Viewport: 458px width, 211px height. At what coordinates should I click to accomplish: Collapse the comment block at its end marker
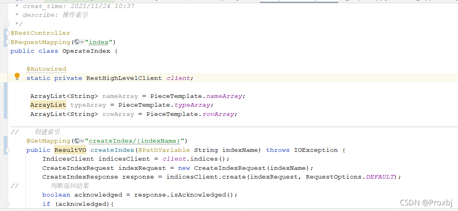pos(8,24)
